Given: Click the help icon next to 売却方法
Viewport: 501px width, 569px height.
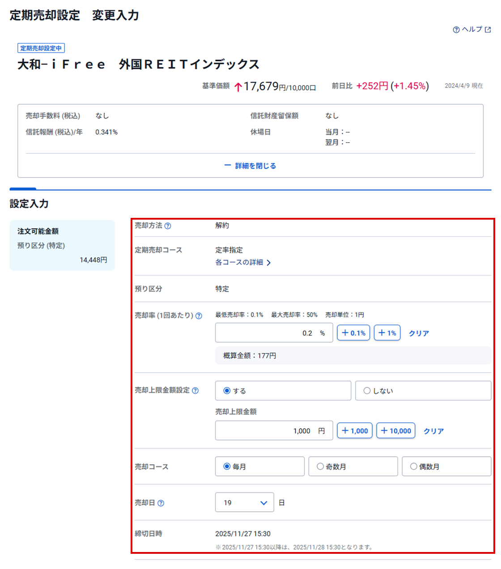Looking at the screenshot, I should pos(168,226).
